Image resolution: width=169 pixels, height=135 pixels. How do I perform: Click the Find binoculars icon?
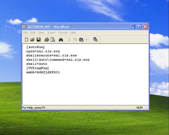click(61, 40)
